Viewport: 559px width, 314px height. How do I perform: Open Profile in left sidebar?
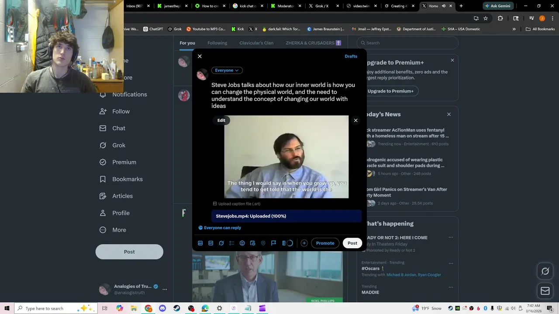coord(115,213)
